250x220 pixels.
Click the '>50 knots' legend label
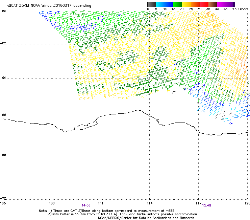(240, 9)
